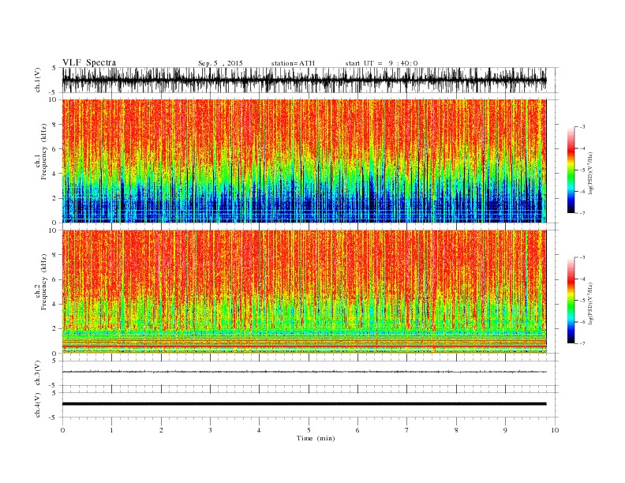
Task: Click the "ch.4(V)" axis label
Action: coord(38,405)
